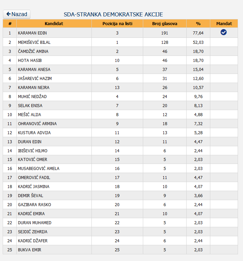Viewport: 243px width, 261px height.
Task: Select candidate ČAMDŽIĆ AMINA
Action: click(33, 52)
